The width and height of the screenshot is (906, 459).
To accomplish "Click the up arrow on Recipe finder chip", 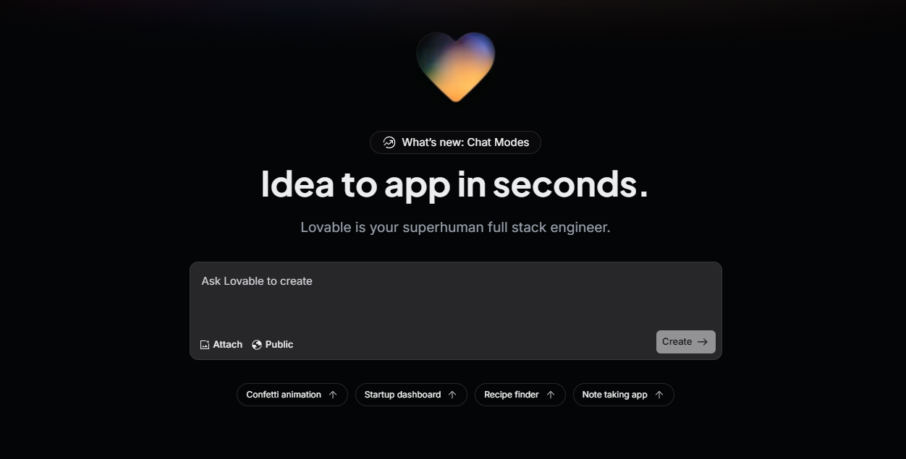I will (x=551, y=395).
